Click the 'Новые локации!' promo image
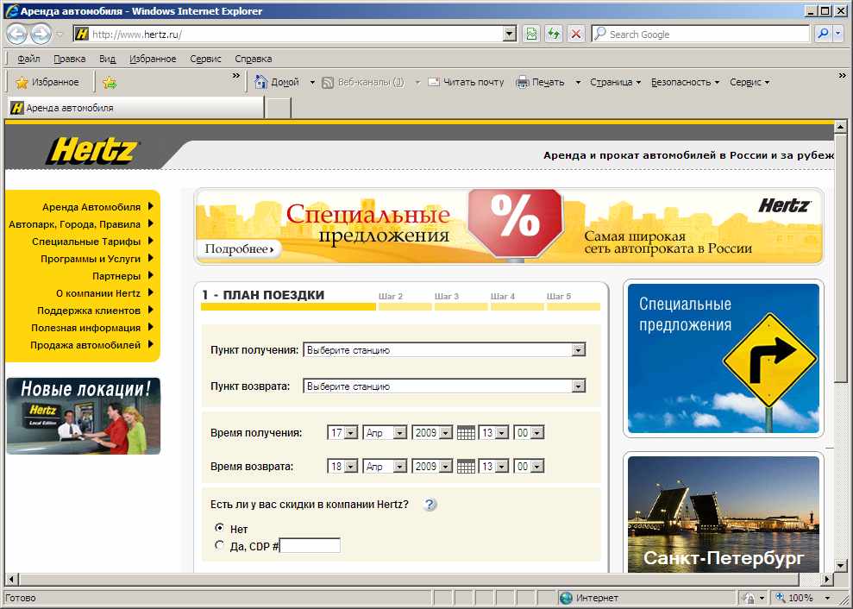853x609 pixels. point(84,417)
